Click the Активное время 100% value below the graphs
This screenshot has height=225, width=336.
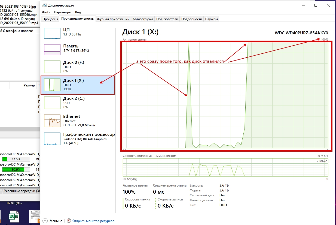[129, 192]
